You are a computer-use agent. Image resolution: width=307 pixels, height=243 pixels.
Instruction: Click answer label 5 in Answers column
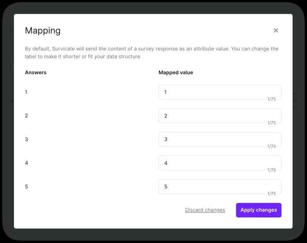[26, 186]
